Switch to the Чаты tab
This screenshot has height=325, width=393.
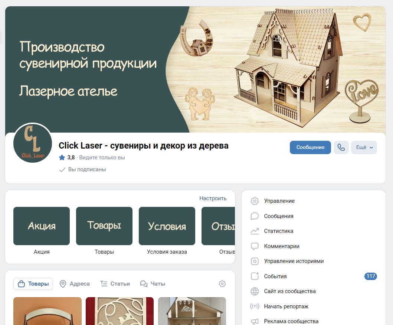pos(153,284)
